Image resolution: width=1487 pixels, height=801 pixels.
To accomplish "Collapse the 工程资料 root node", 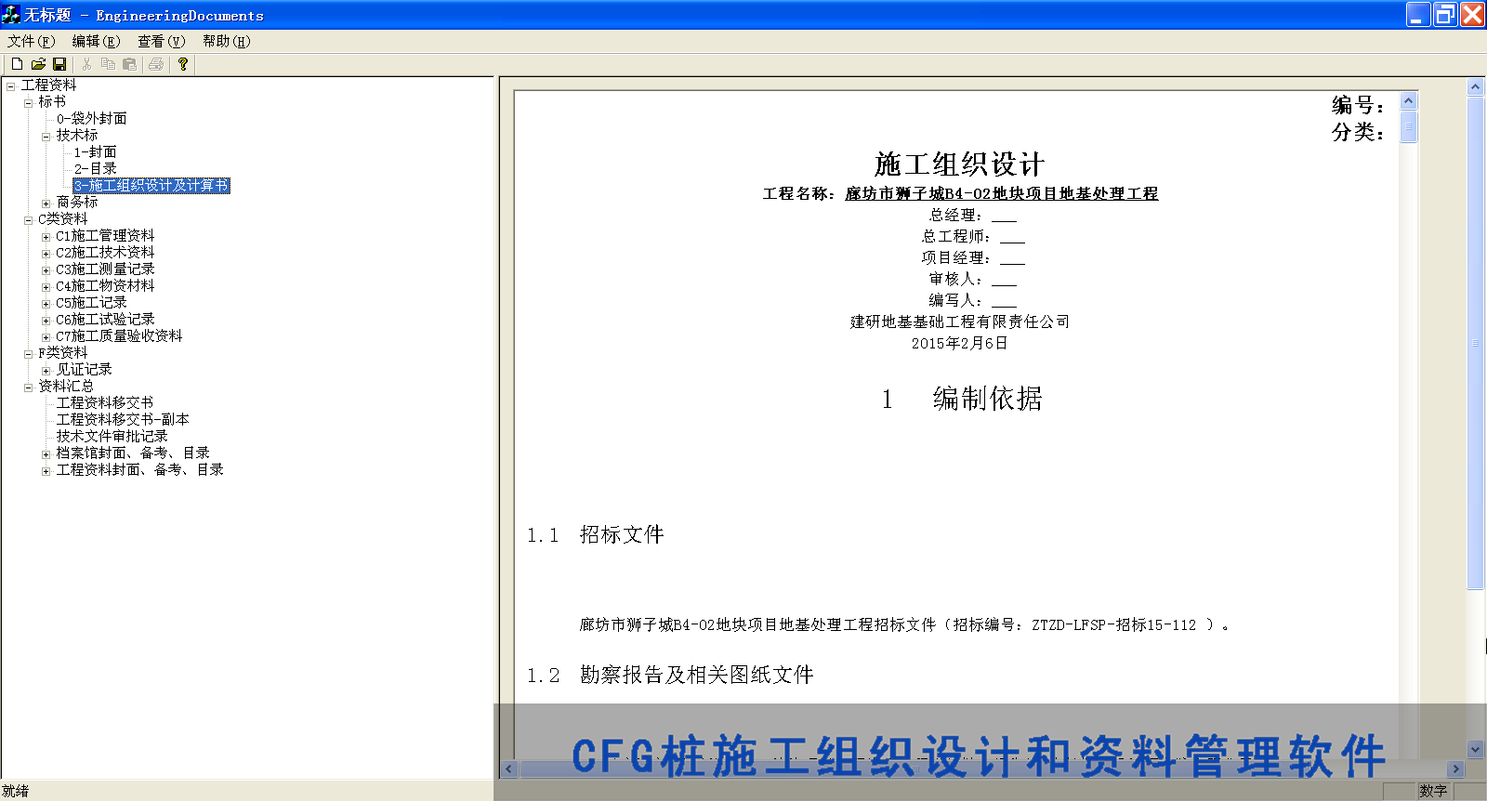I will pyautogui.click(x=11, y=85).
